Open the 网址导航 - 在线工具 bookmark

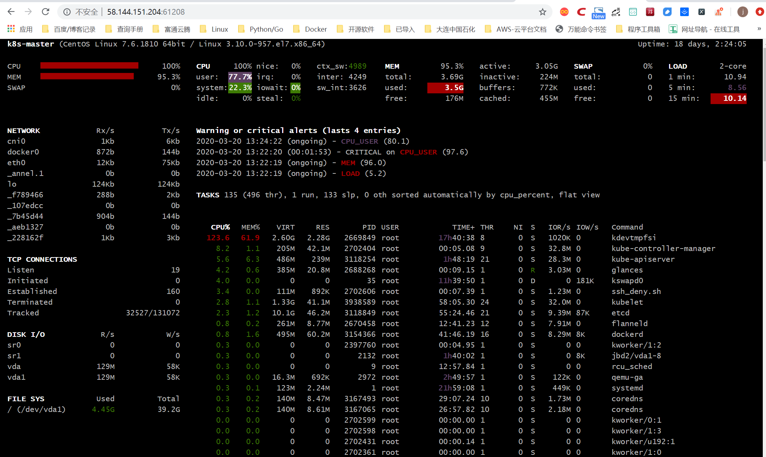pos(704,29)
